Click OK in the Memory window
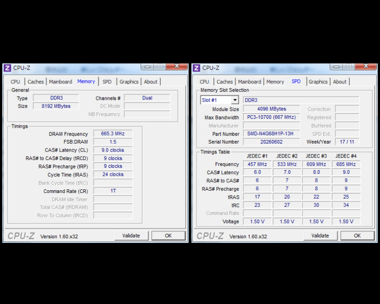Screen dimensions: 380x304 coord(168,235)
